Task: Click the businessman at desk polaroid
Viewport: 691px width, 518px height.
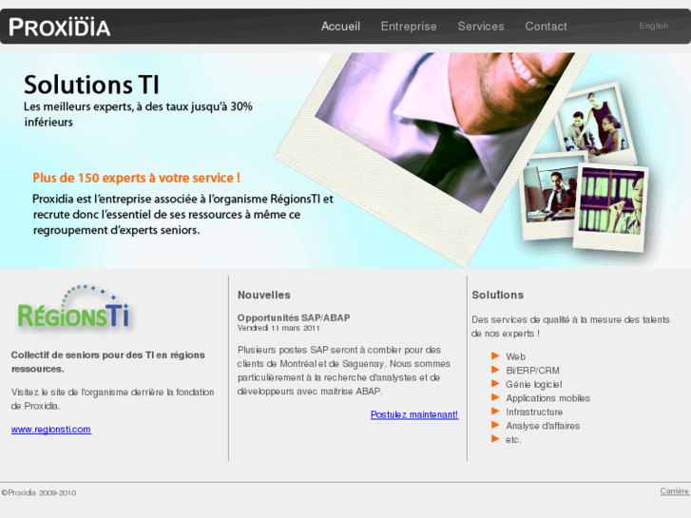Action: pos(551,196)
